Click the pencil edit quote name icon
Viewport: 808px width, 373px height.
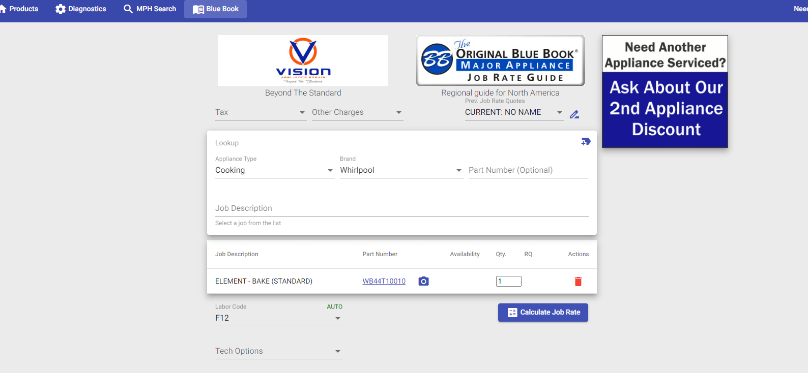[574, 114]
